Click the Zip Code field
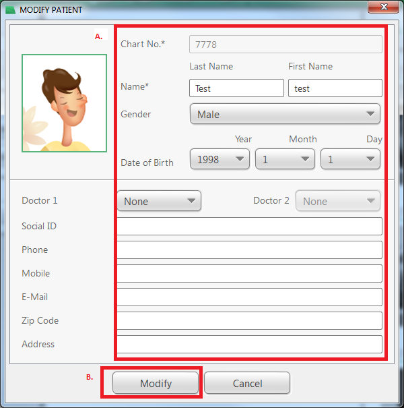404x408 pixels. (249, 321)
